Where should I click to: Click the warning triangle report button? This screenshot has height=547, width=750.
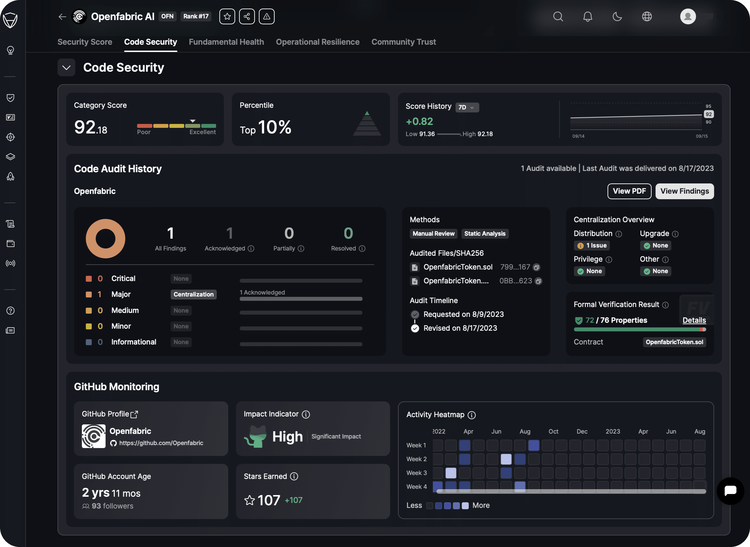[267, 16]
